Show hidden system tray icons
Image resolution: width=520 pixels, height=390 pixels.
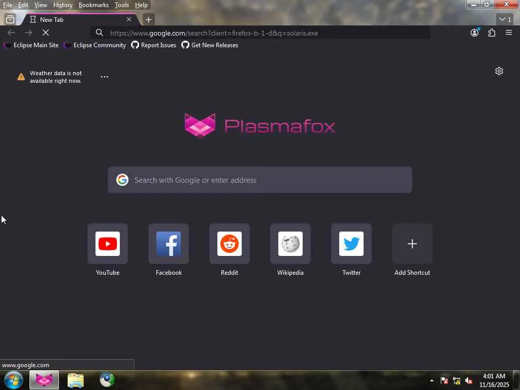(432, 380)
